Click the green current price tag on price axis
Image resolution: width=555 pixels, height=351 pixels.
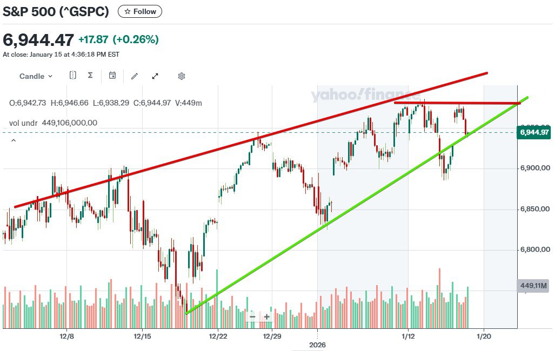pyautogui.click(x=534, y=132)
